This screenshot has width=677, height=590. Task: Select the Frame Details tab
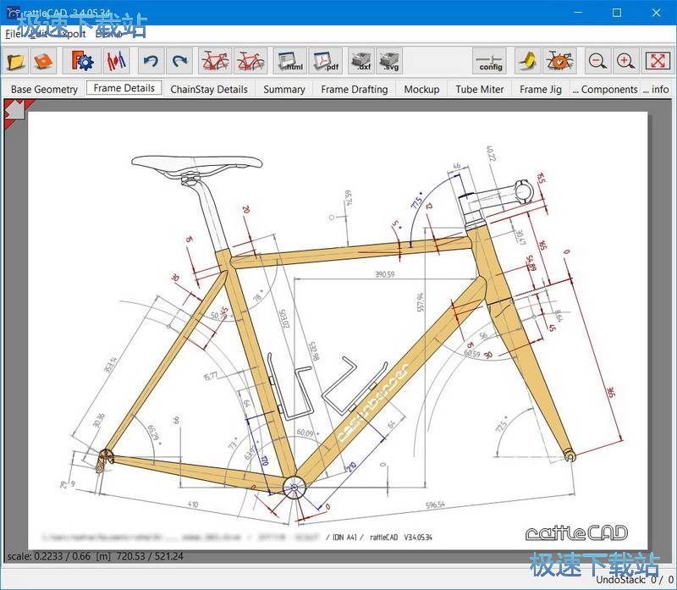(124, 88)
